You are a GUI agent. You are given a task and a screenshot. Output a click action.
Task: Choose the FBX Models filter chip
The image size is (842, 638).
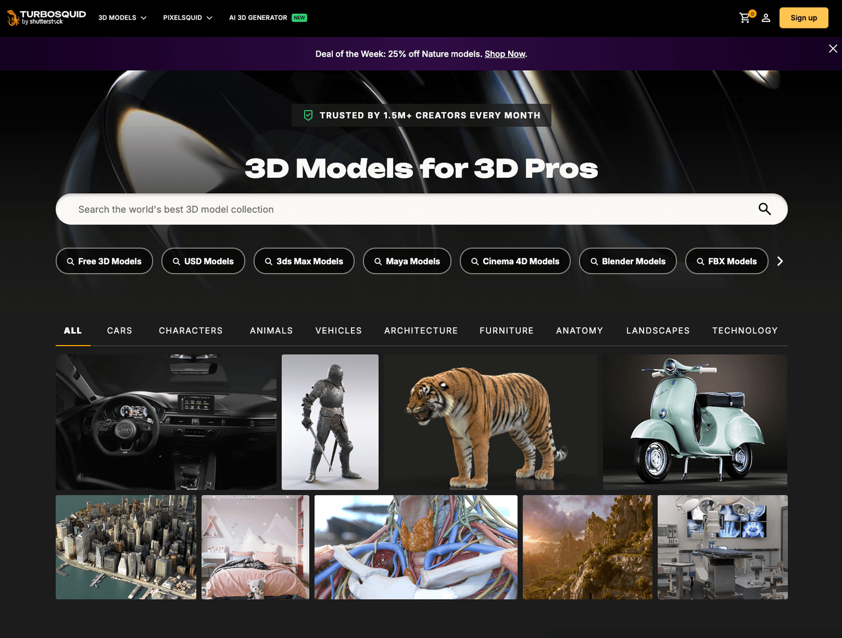click(726, 261)
